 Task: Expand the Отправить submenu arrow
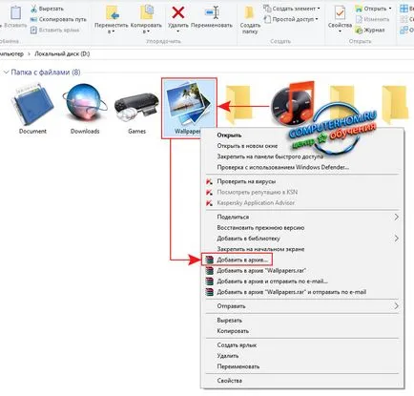point(396,306)
